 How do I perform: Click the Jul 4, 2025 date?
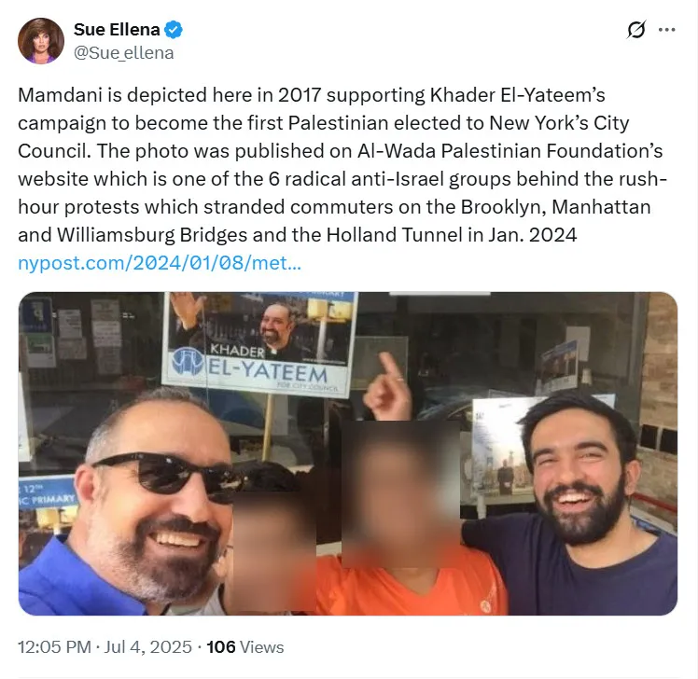(x=147, y=647)
